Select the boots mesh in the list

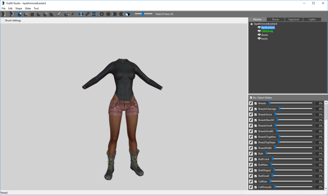click(x=265, y=39)
